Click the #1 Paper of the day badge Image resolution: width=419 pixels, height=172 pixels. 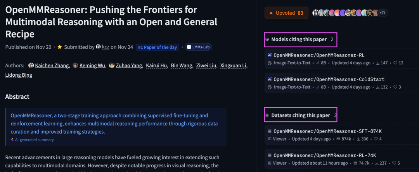tap(158, 47)
